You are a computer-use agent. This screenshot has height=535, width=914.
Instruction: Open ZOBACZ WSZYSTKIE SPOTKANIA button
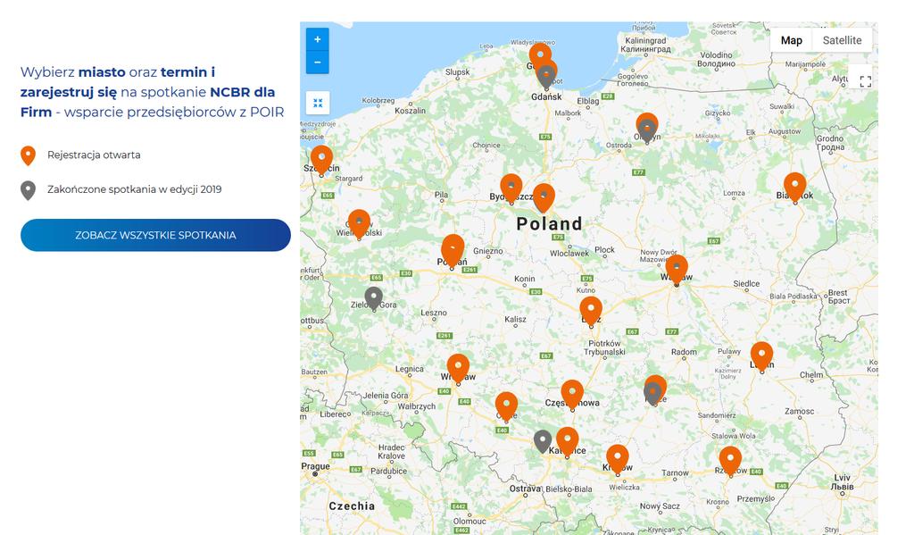click(155, 235)
